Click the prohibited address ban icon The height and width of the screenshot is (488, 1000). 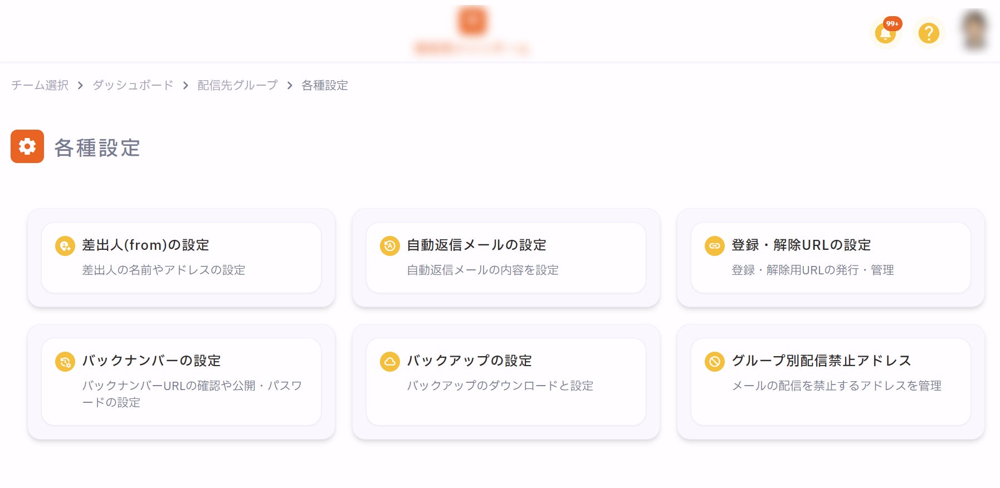point(715,362)
